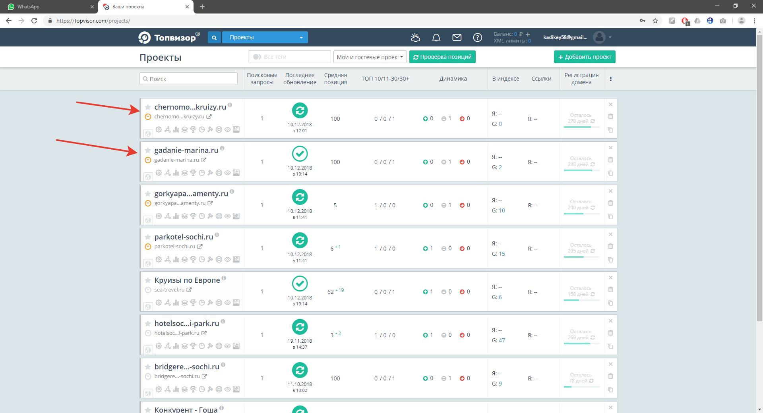The height and width of the screenshot is (413, 763).
Task: Open notifications bell in Topvisor header
Action: [436, 37]
